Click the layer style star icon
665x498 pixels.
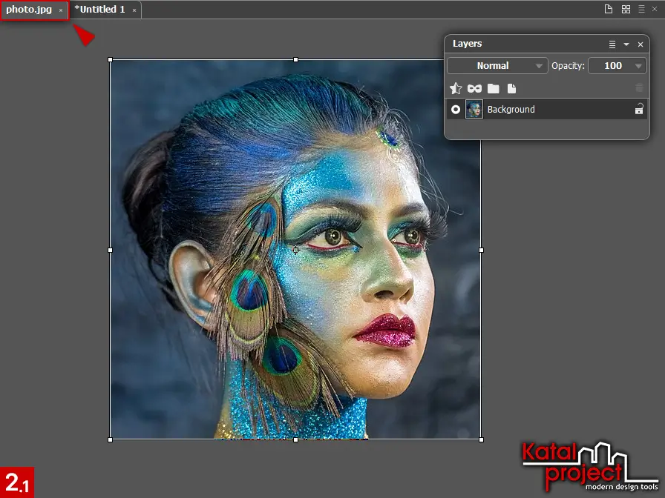456,88
